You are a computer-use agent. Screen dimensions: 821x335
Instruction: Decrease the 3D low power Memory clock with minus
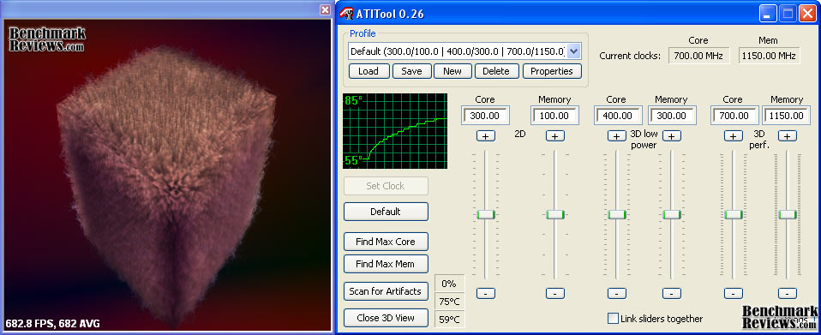[671, 293]
